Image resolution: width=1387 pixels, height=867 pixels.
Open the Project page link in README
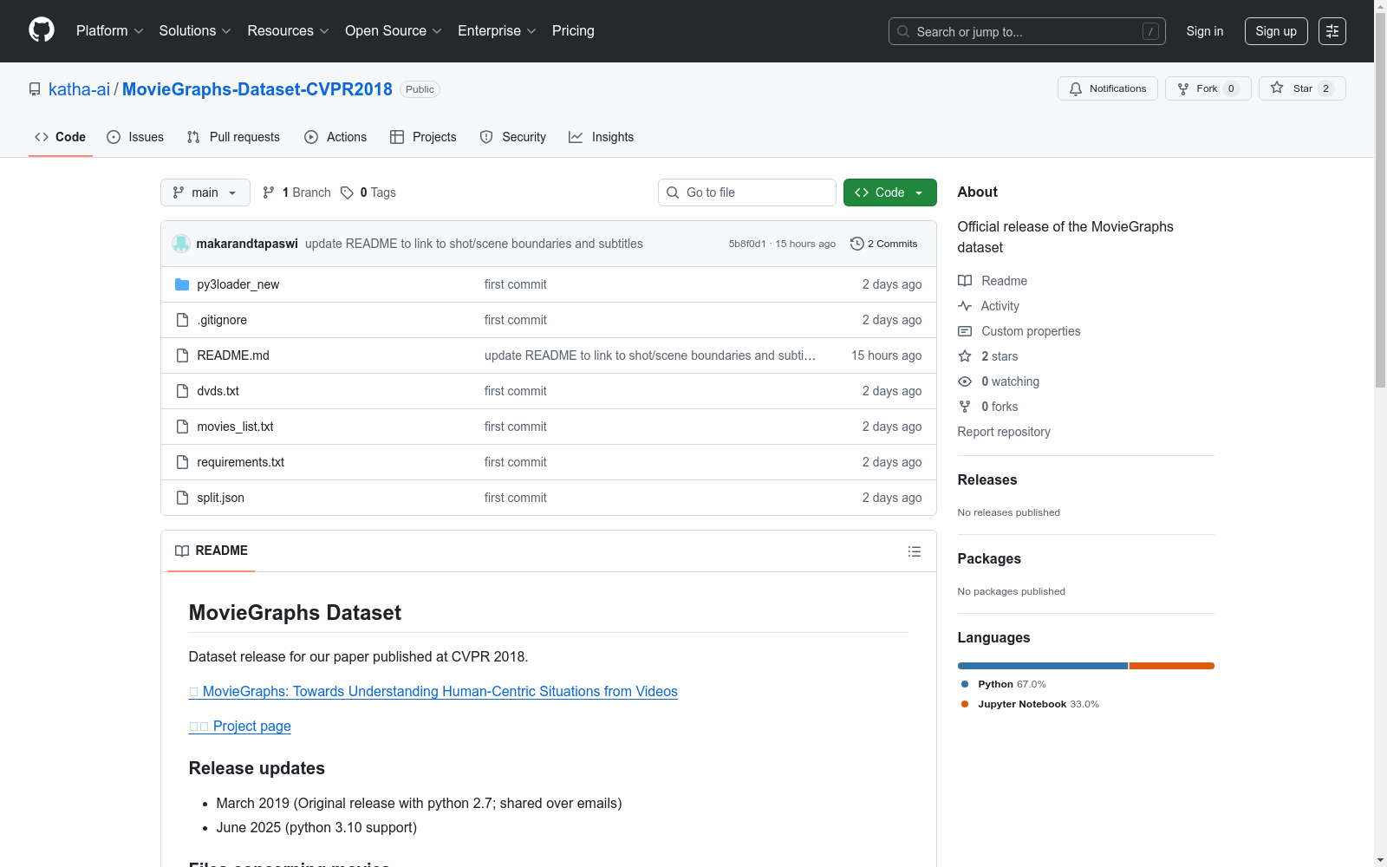tap(240, 726)
